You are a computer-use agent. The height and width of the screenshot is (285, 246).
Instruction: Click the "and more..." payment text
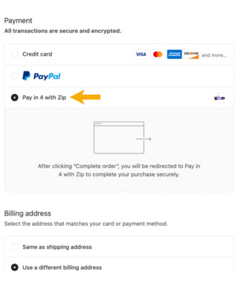coord(214,55)
